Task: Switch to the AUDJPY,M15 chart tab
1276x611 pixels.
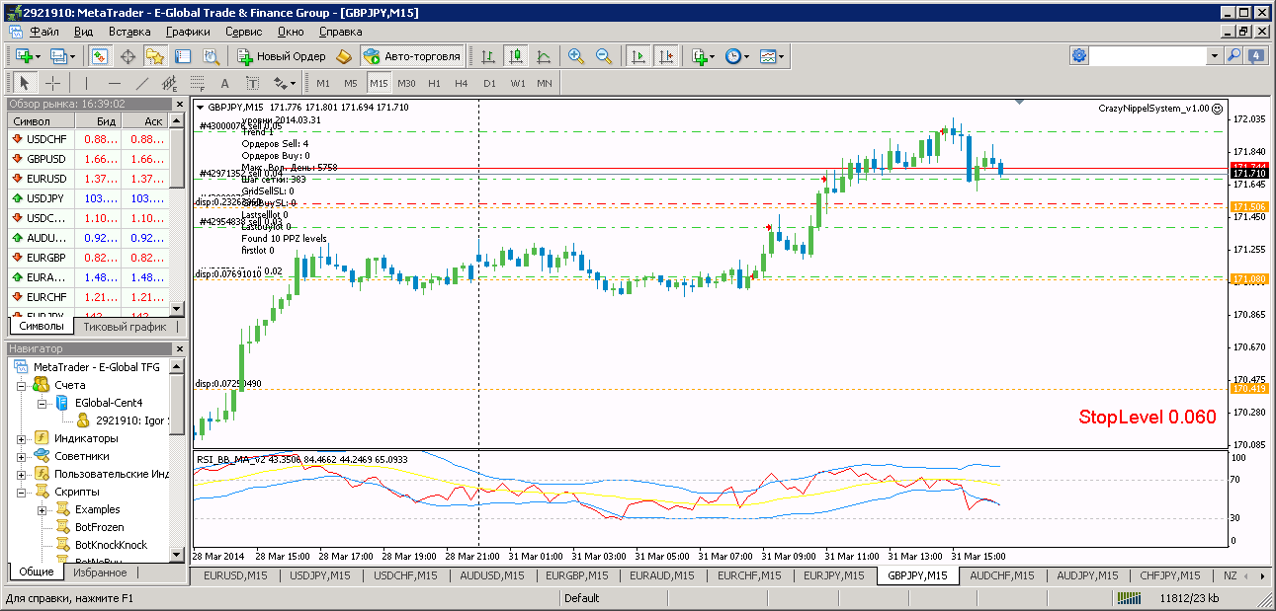Action: pos(1089,575)
